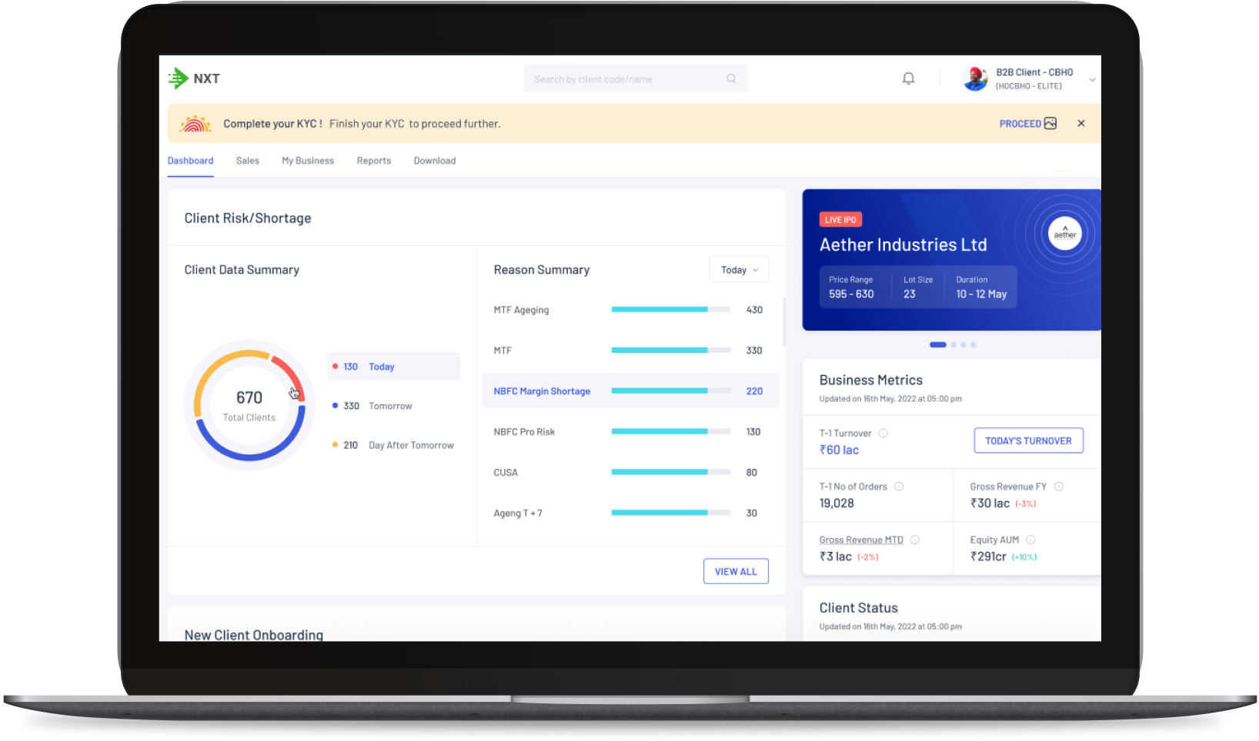This screenshot has height=741, width=1259.
Task: Click info icon beside Equity AUM
Action: point(1031,540)
